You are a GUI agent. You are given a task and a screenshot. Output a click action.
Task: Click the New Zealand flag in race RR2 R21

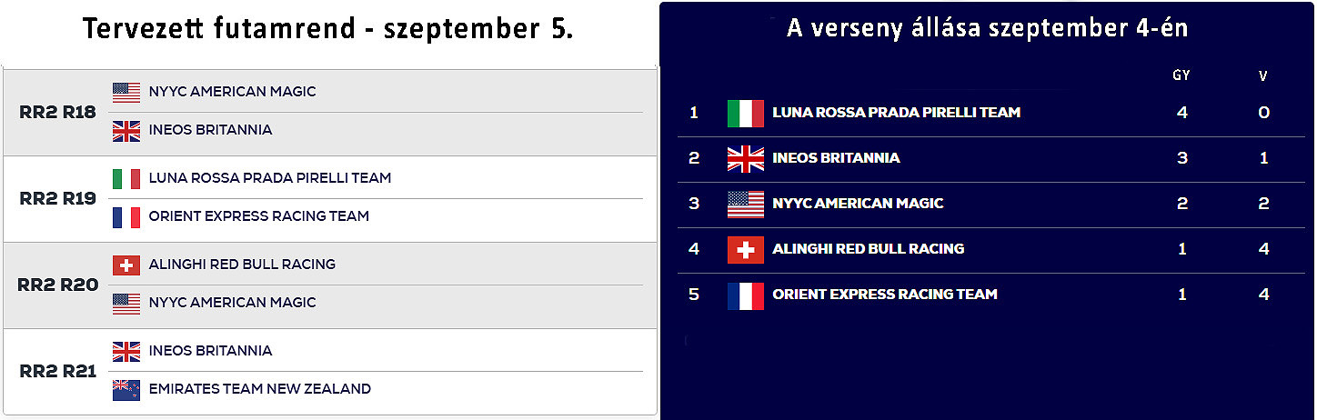click(126, 390)
